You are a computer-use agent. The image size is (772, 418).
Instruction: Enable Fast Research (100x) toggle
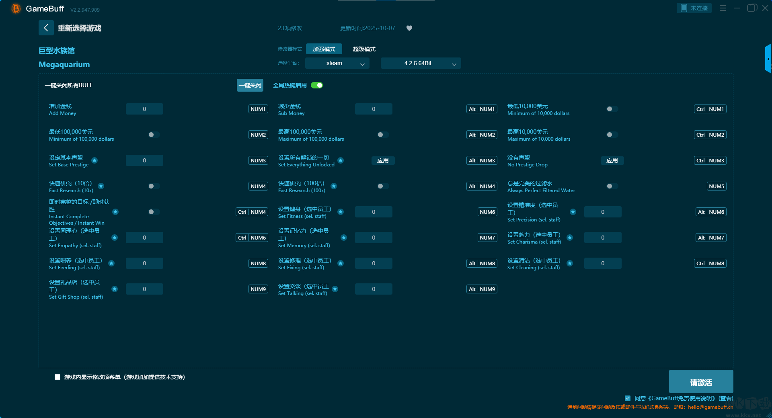(383, 186)
